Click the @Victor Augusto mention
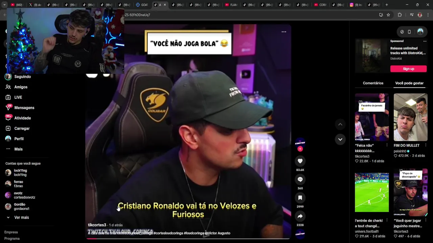The width and height of the screenshot is (433, 243). (218, 233)
